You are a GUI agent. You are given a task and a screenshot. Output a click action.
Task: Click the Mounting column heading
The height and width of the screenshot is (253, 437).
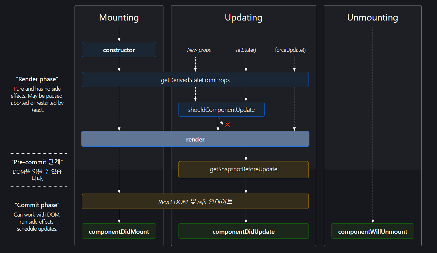coord(119,17)
